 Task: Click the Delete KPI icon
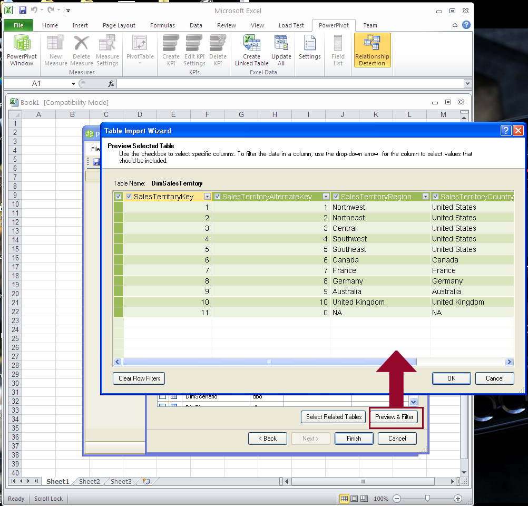point(218,50)
